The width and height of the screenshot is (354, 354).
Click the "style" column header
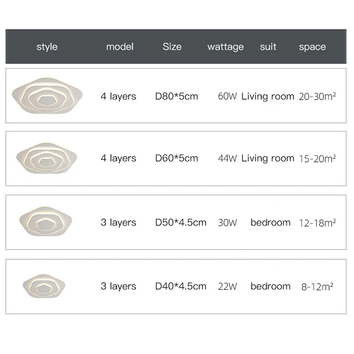coord(47,47)
